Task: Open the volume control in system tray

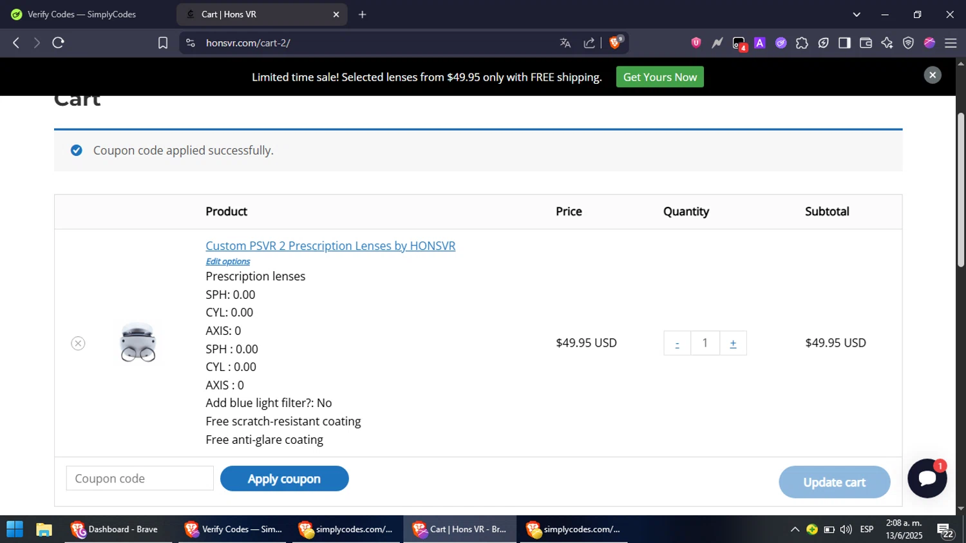Action: tap(846, 529)
